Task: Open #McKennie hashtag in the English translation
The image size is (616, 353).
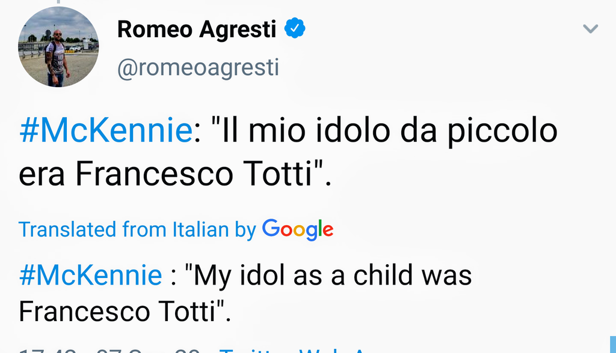Action: pyautogui.click(x=90, y=275)
